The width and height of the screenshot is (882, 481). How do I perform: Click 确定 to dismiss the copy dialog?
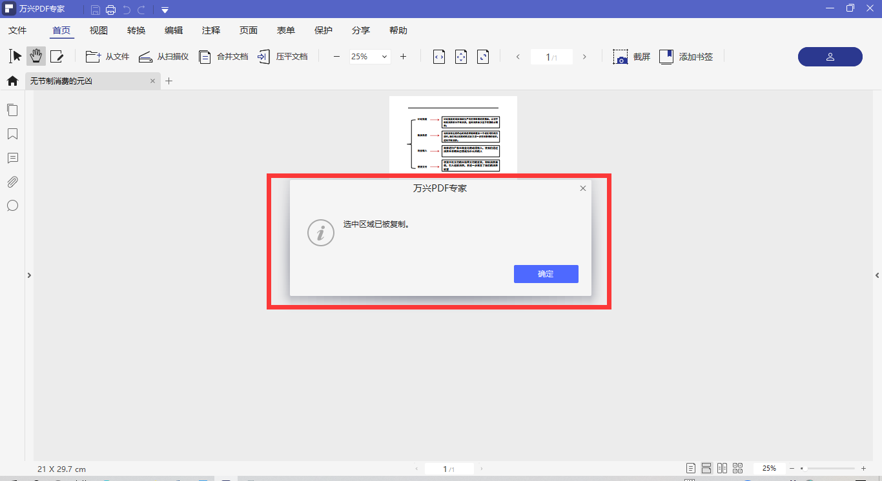coord(546,274)
